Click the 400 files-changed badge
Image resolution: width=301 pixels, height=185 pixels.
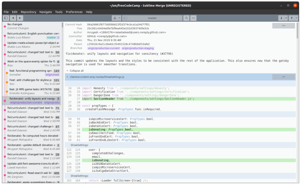(x=57, y=173)
